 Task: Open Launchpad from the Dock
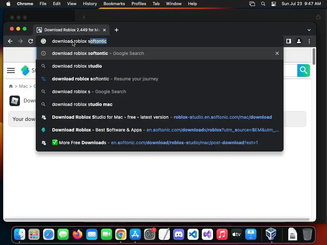tap(34, 234)
